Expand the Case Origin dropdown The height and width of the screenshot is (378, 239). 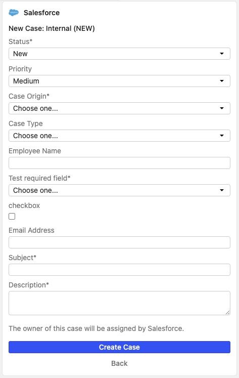point(119,108)
